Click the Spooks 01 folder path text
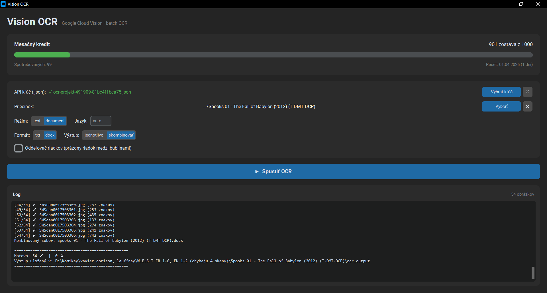 tap(259, 107)
